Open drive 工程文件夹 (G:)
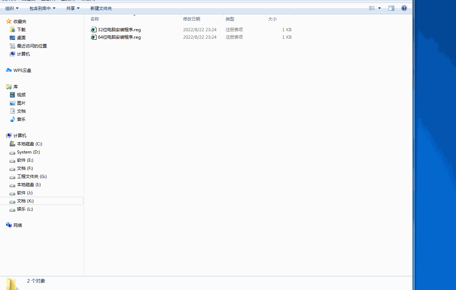 tap(28, 176)
